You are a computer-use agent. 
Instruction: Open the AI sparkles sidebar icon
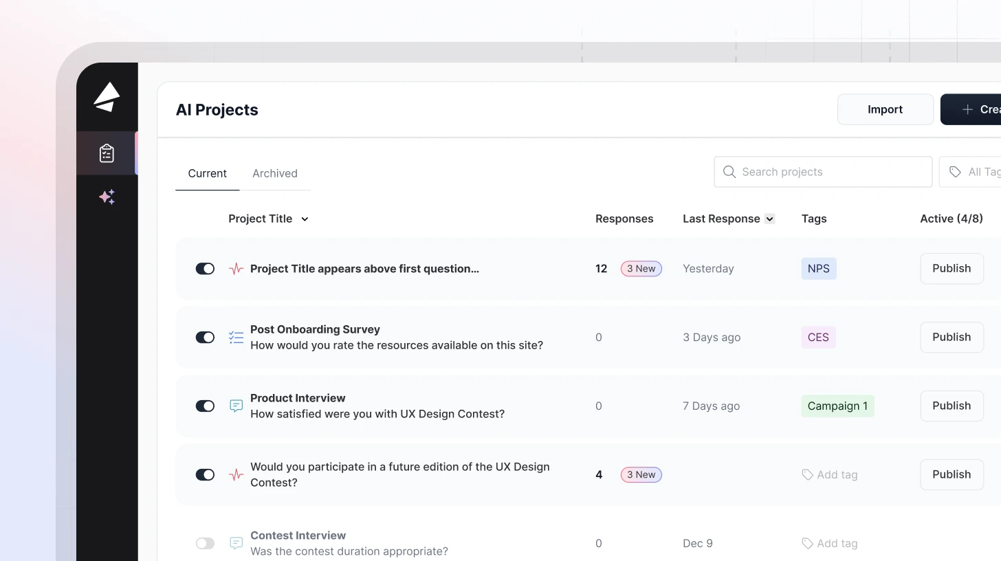pos(107,197)
